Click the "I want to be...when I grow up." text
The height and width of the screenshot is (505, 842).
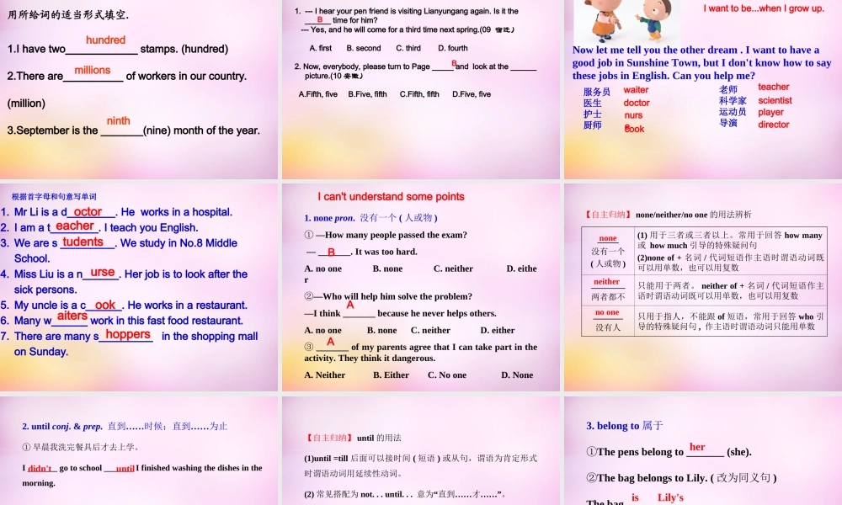(x=764, y=9)
